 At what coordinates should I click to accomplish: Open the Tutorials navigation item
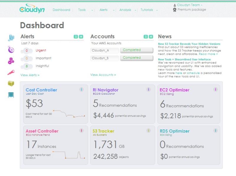tap(147, 10)
